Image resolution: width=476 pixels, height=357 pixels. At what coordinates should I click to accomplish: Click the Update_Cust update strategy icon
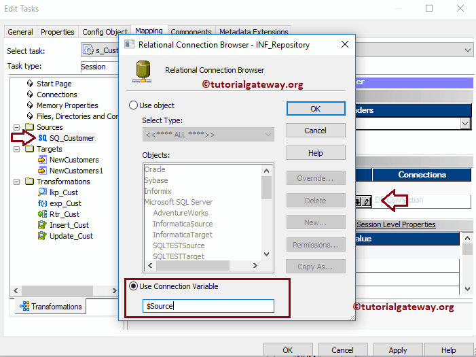[x=42, y=236]
